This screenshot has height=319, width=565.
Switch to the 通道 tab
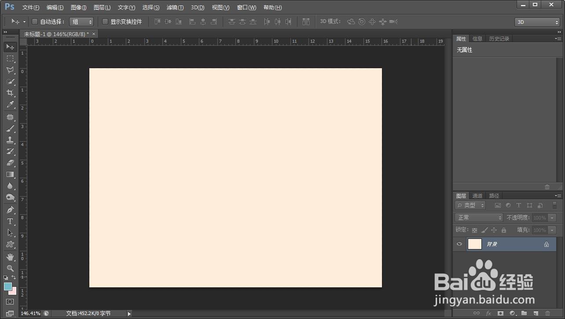[x=477, y=196]
